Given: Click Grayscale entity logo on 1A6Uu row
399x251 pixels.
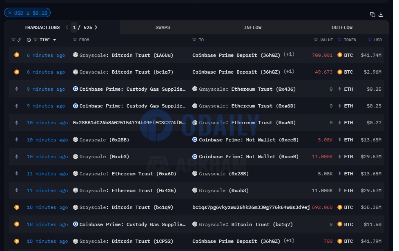Looking at the screenshot, I should [x=75, y=55].
